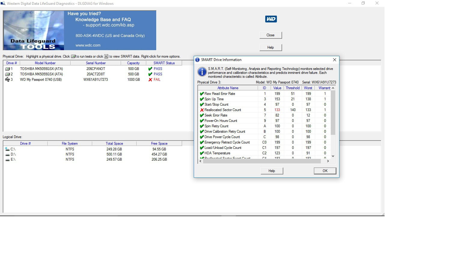The height and width of the screenshot is (257, 453).
Task: Click the red FAIL X for drive 3
Action: tap(150, 80)
